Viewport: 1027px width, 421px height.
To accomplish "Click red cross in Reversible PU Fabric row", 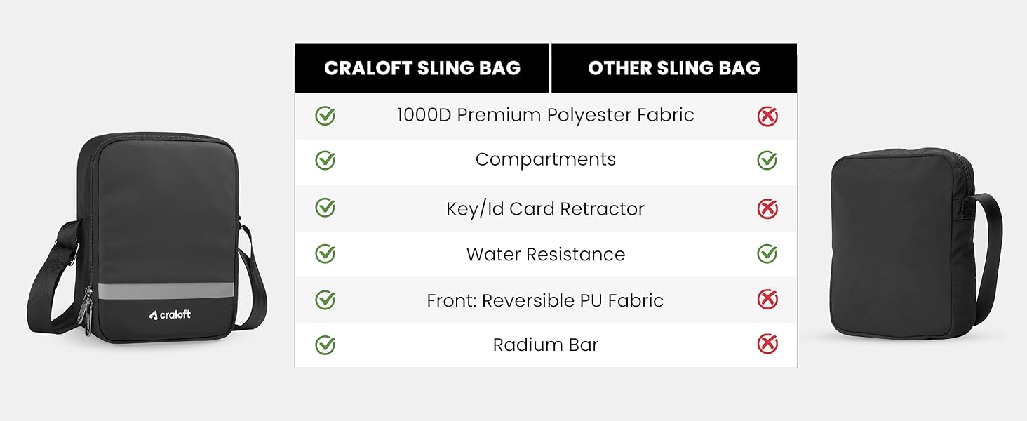I will coord(767,300).
